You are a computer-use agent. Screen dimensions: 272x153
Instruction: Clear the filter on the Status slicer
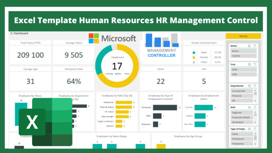click(x=255, y=46)
